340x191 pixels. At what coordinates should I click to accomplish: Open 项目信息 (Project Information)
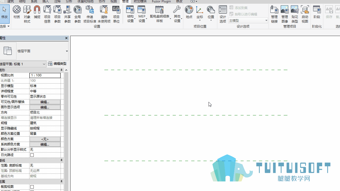pyautogui.click(x=47, y=14)
